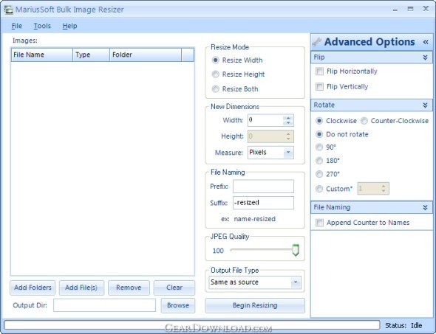
Task: Select the Custom rotation radio button
Action: pyautogui.click(x=319, y=189)
